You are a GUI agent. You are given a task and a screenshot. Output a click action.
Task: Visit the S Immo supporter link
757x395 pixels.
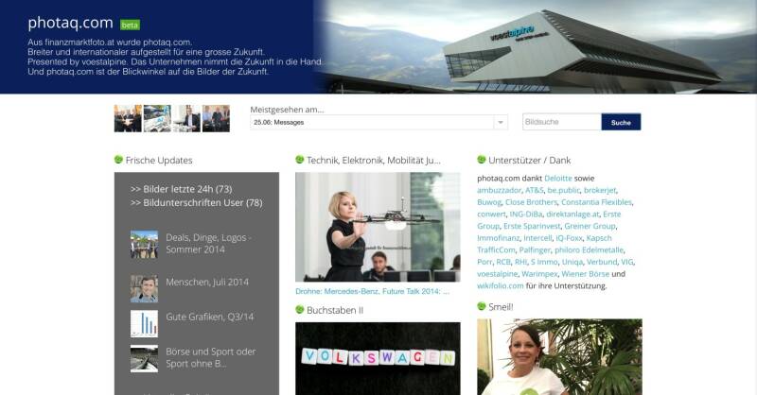pyautogui.click(x=544, y=262)
